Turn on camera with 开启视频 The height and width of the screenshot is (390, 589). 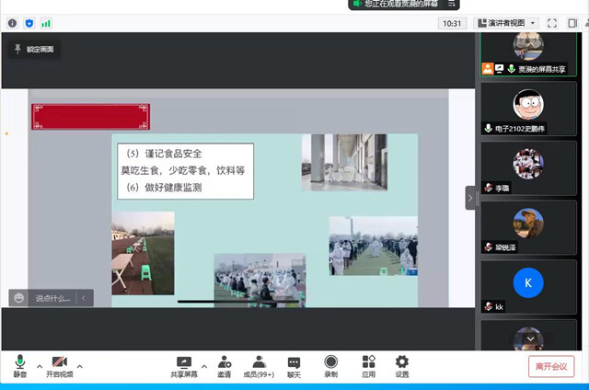click(x=59, y=366)
